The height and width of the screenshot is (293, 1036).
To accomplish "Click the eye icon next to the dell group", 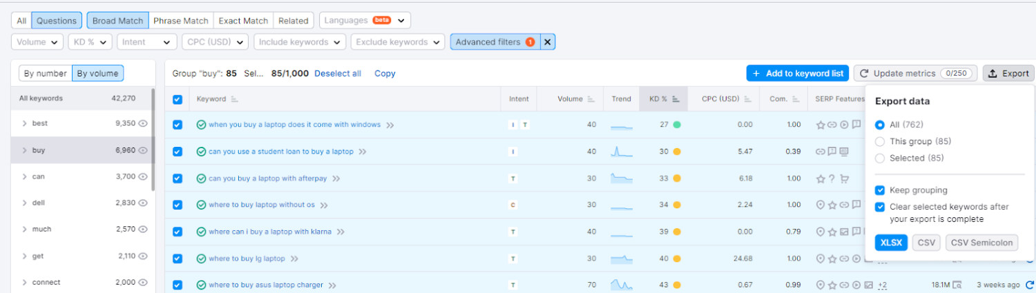I will coord(144,203).
